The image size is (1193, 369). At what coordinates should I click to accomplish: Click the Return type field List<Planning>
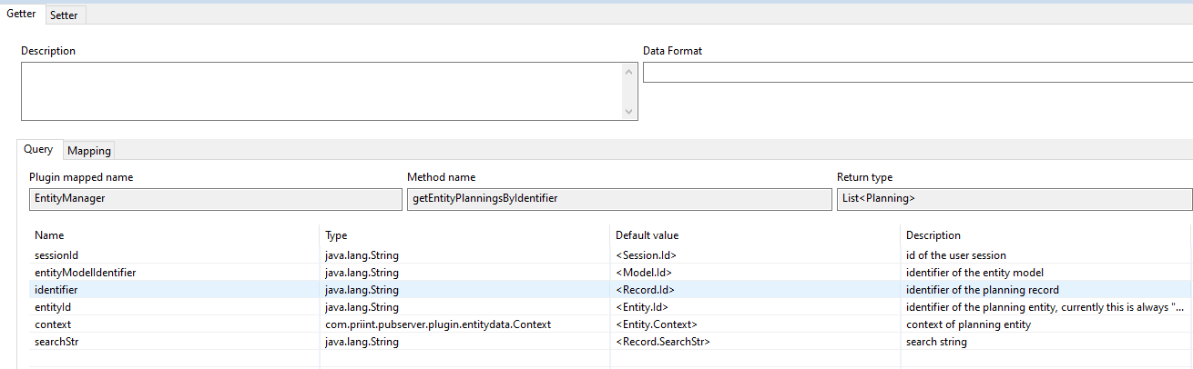1014,199
